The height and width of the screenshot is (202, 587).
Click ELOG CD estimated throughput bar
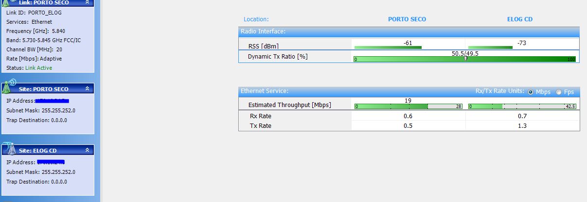(522, 107)
